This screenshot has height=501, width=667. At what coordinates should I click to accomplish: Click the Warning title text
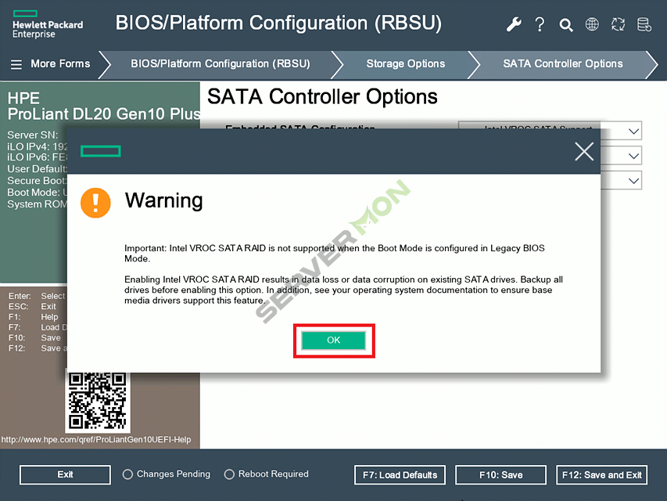(163, 200)
